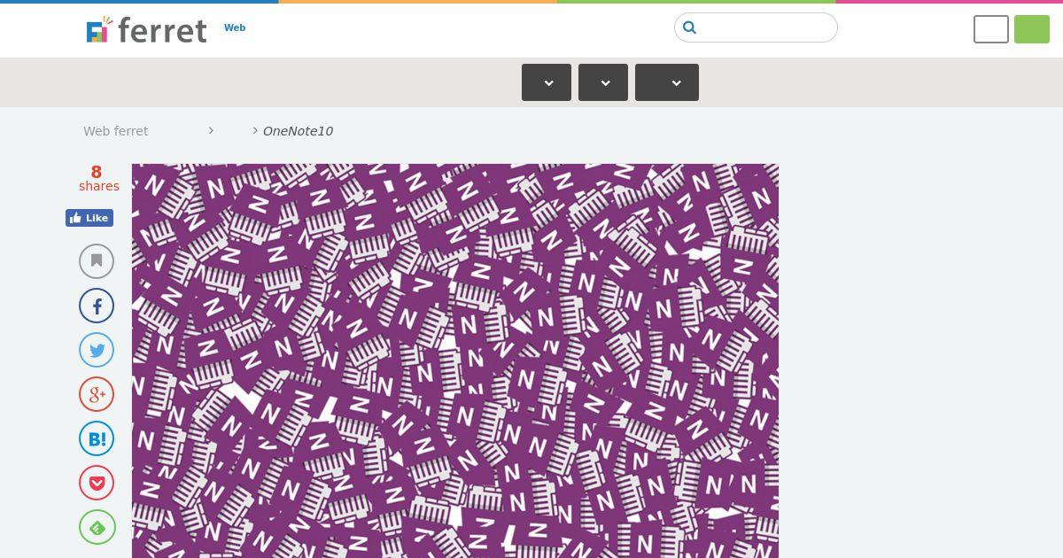
Task: Click the magnifier search icon
Action: point(690,27)
